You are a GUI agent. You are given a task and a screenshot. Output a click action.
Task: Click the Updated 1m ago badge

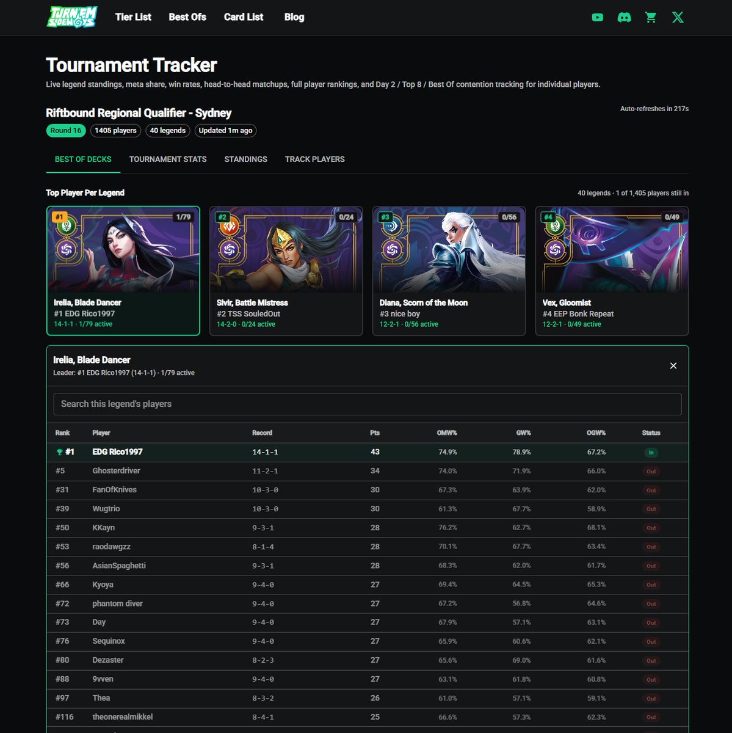(225, 131)
